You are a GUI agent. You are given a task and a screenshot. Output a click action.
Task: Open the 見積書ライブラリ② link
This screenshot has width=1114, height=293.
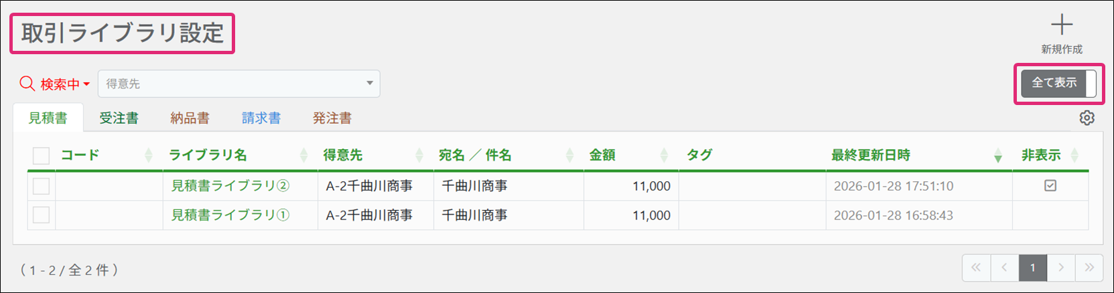coord(230,186)
